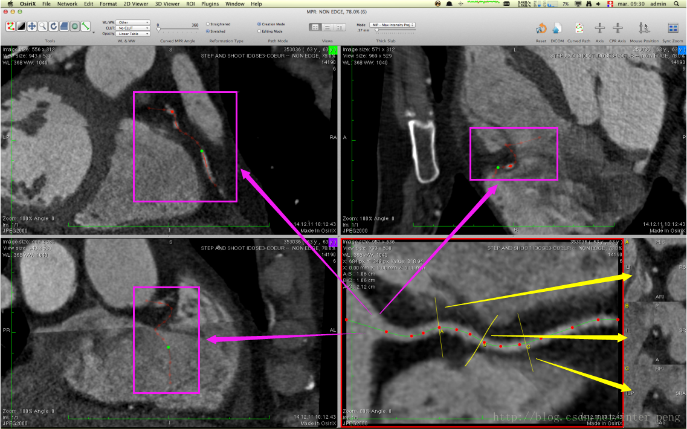Open the tools overflow arrow
Image resolution: width=687 pixels, height=429 pixels.
pos(93,33)
